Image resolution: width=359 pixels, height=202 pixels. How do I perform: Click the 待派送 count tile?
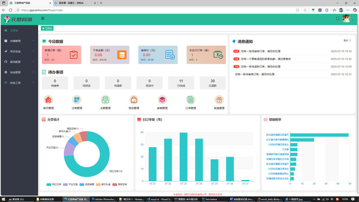(87, 83)
